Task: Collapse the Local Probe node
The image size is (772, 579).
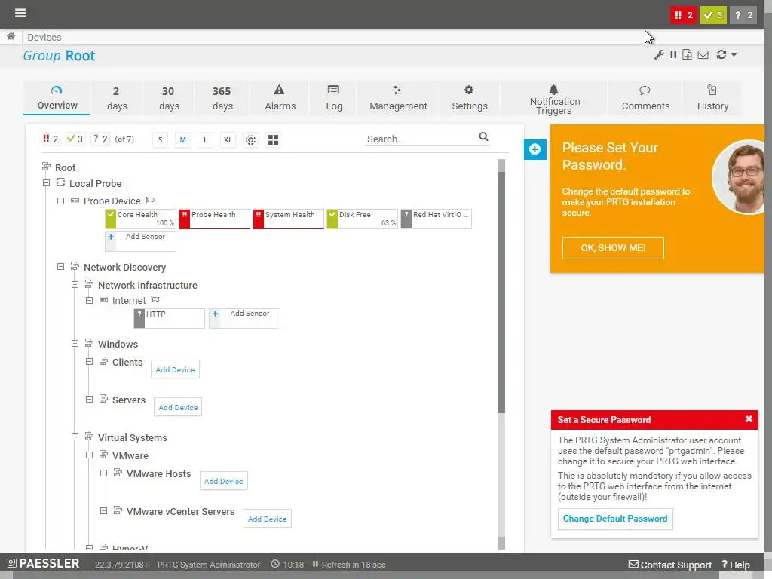Action: (46, 183)
